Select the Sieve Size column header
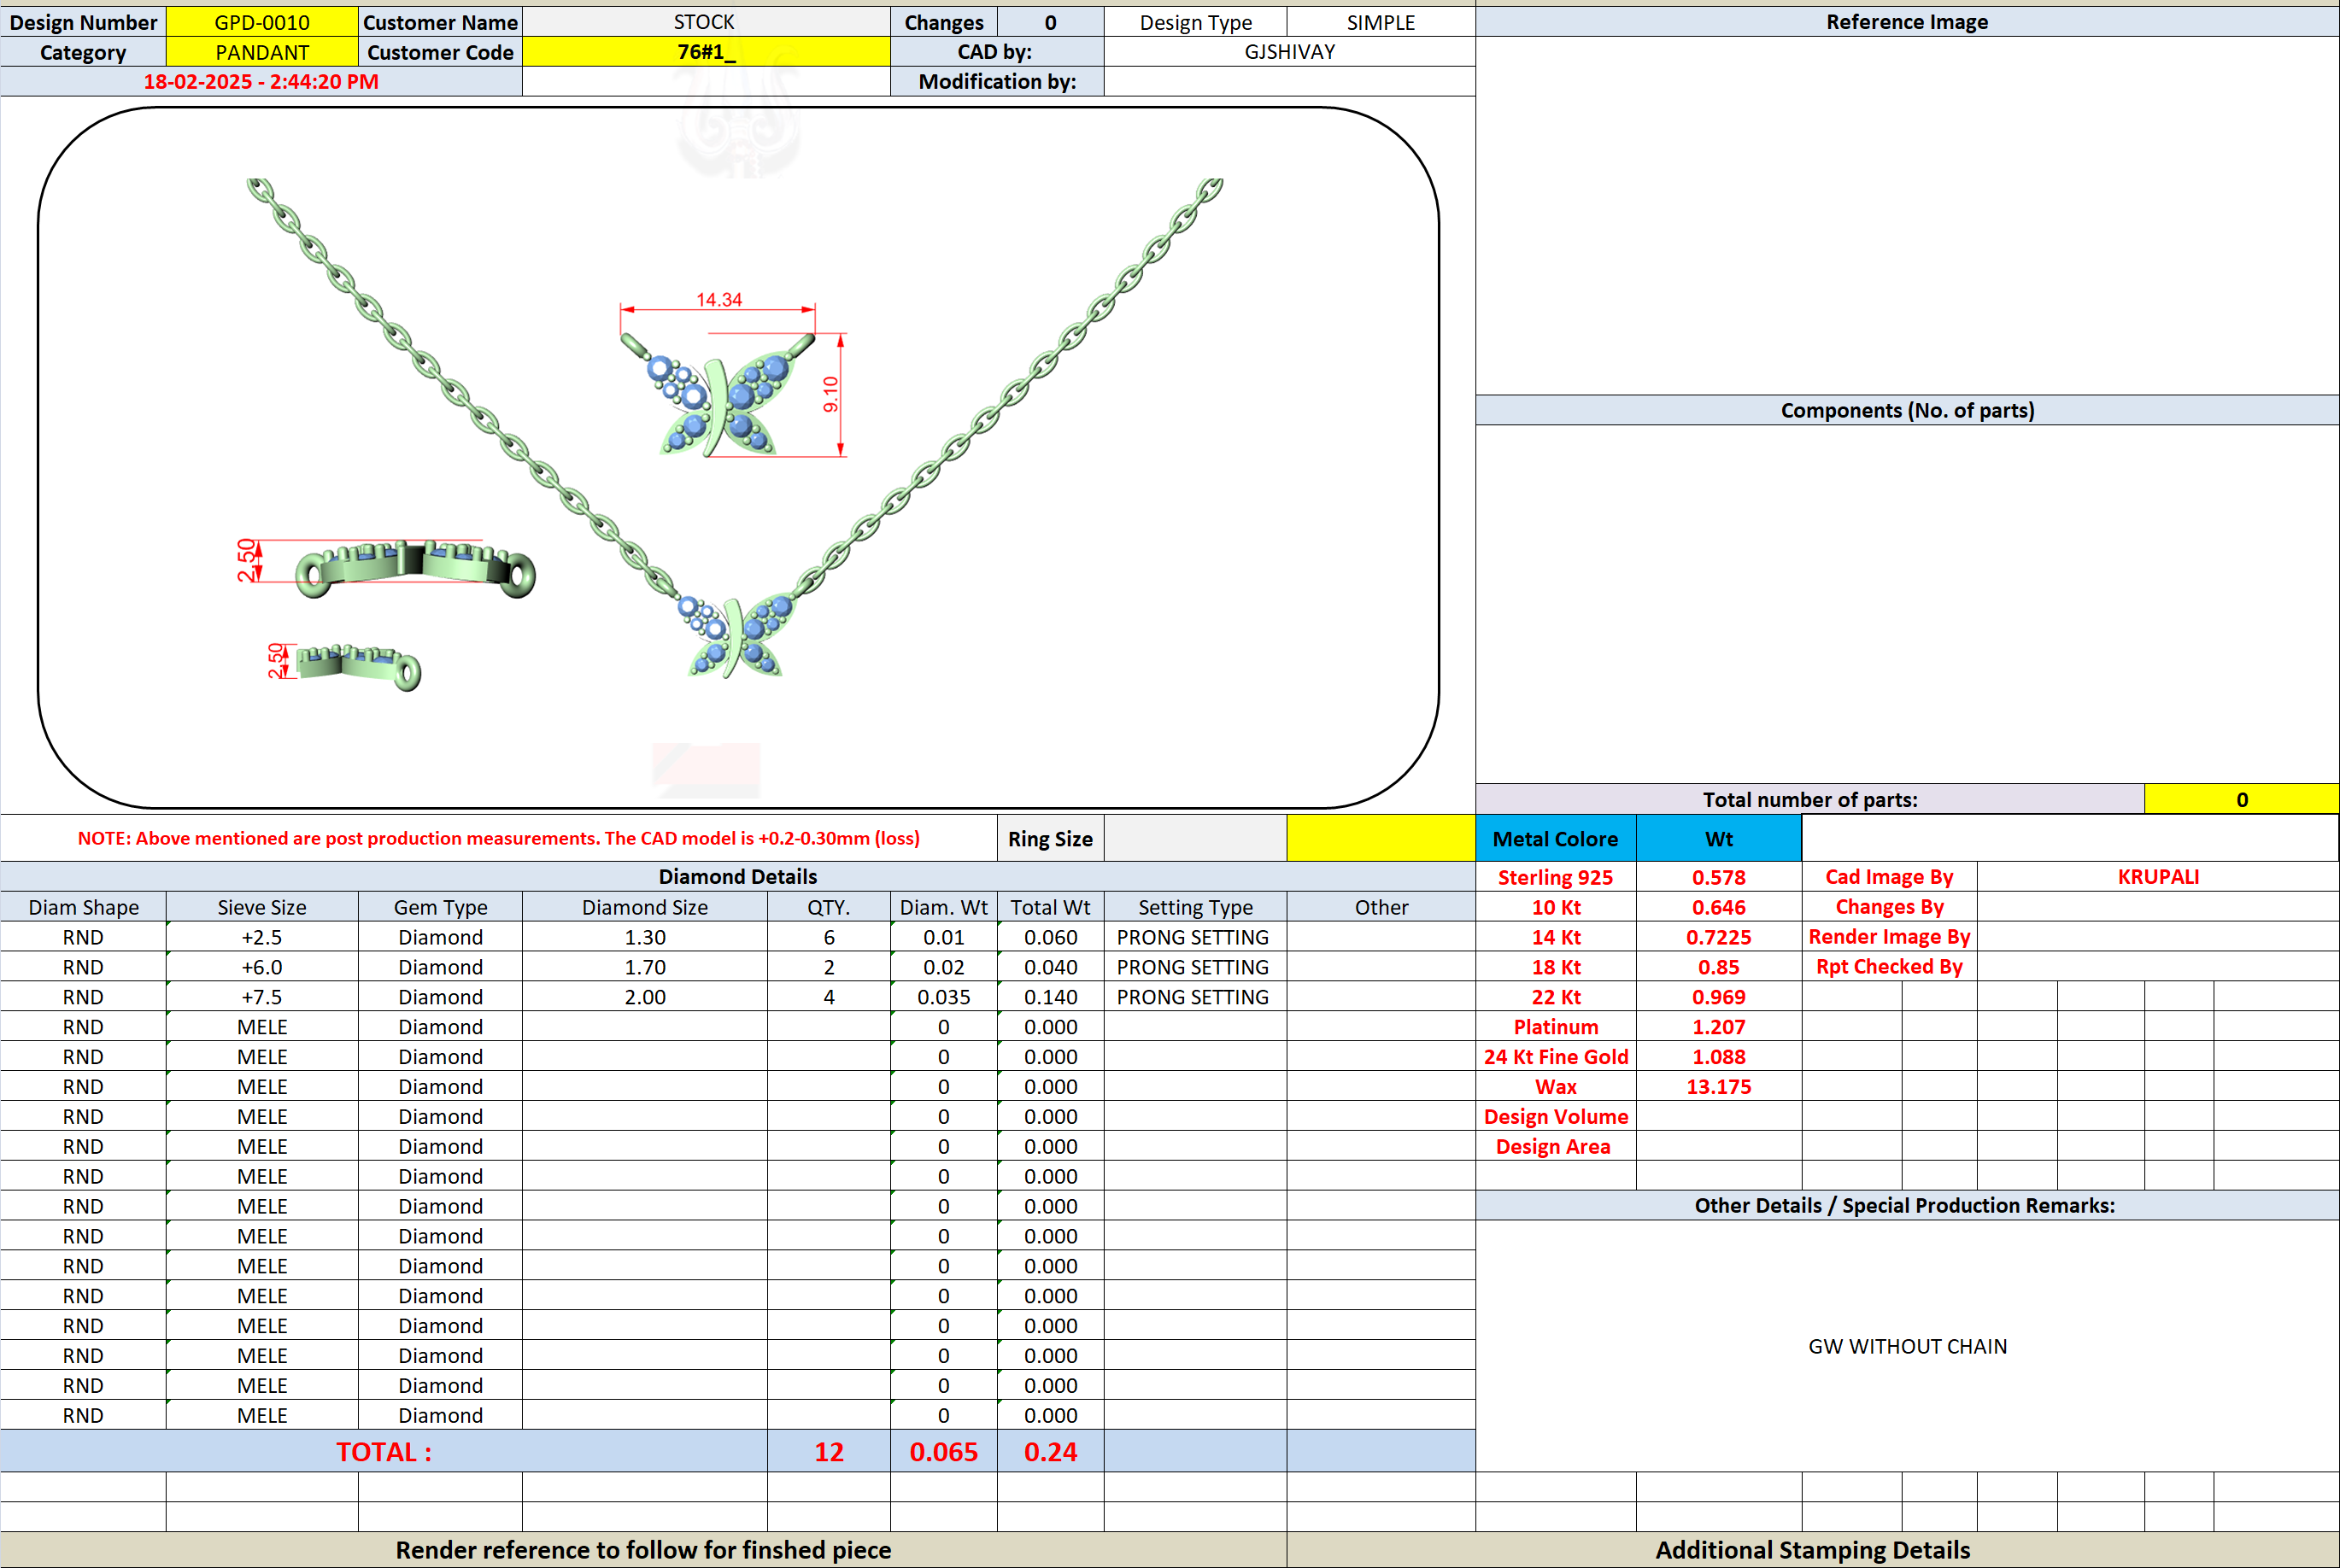 click(262, 907)
